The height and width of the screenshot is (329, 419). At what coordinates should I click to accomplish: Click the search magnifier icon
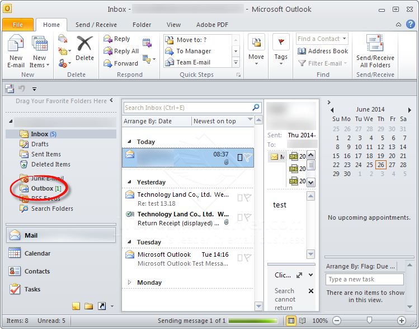click(256, 108)
